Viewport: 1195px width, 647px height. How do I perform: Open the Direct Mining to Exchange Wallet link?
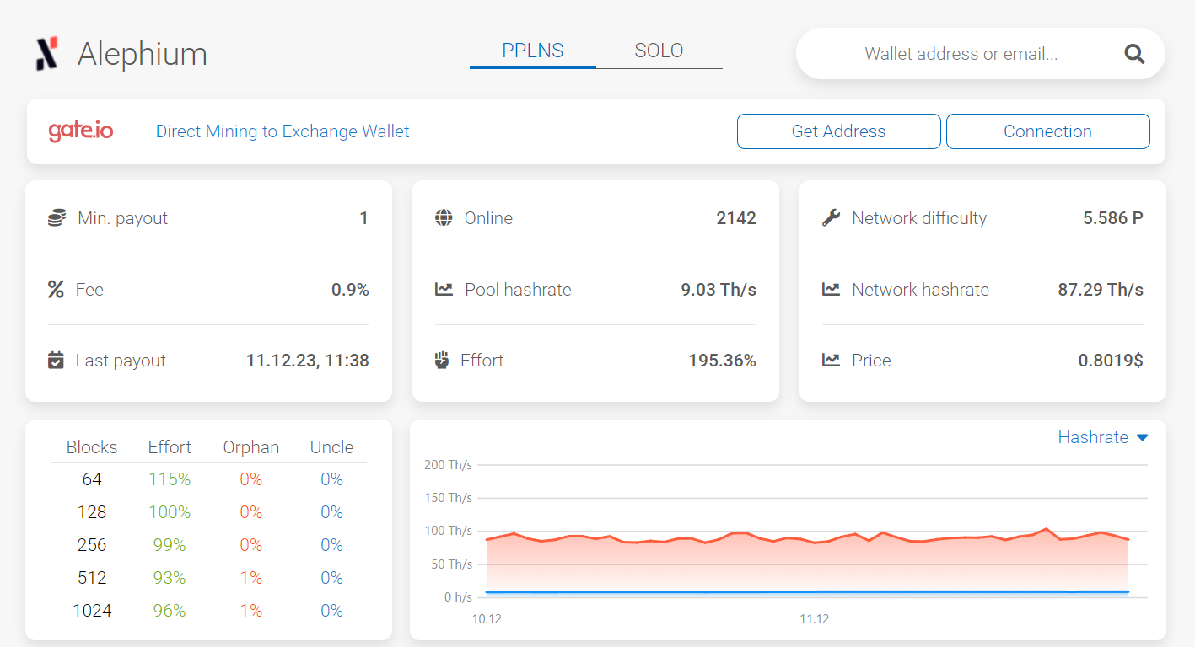(x=283, y=131)
